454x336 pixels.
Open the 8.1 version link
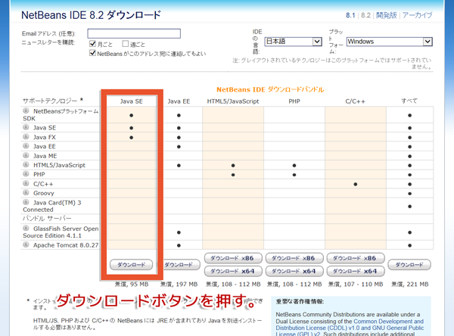350,15
